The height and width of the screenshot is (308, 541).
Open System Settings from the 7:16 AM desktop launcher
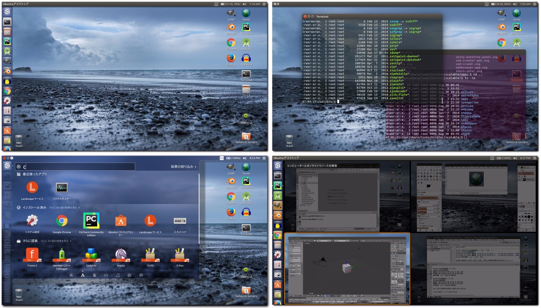pos(7,101)
